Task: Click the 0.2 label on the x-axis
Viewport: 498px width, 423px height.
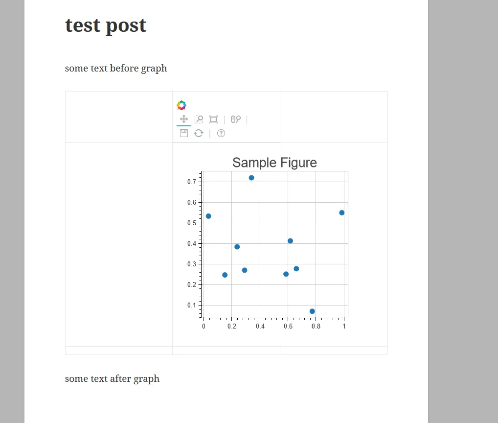Action: click(x=232, y=327)
